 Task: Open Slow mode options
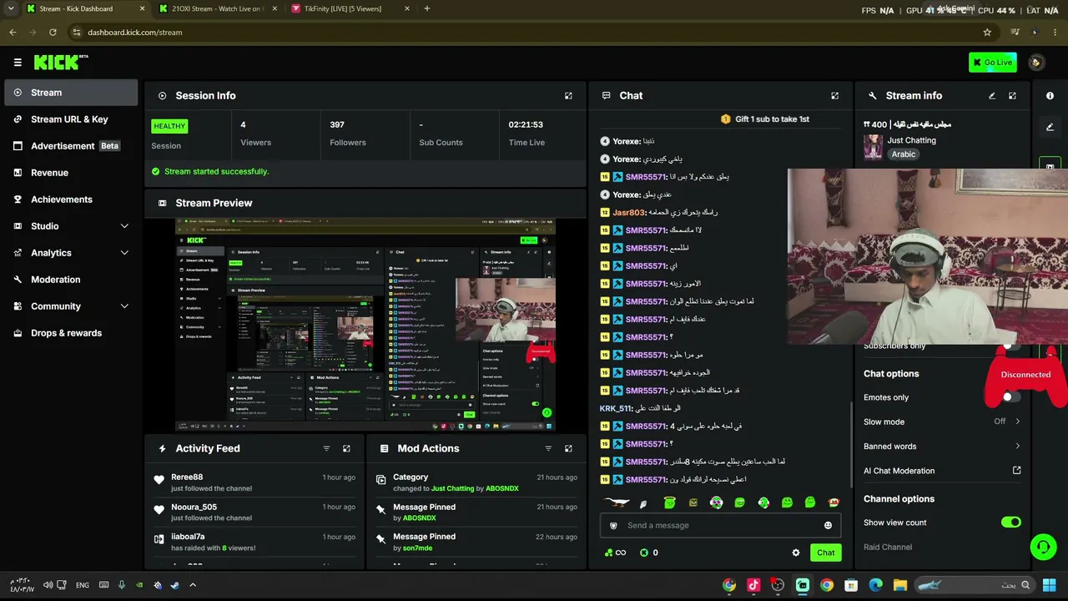click(x=942, y=422)
